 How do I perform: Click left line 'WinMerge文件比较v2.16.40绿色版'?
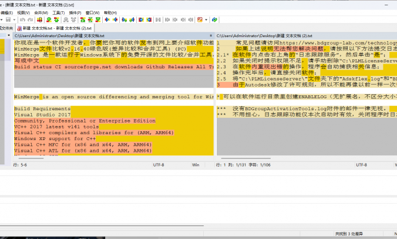point(114,49)
